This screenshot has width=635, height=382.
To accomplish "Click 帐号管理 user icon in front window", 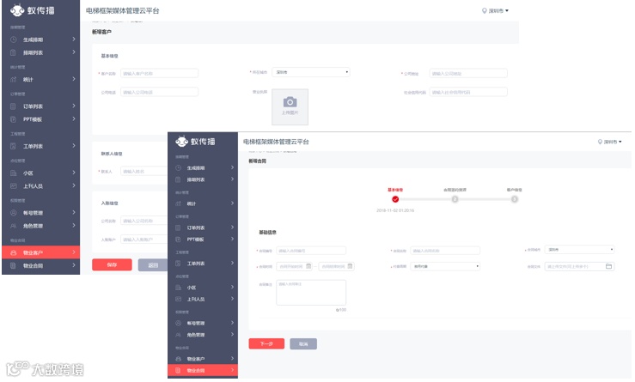I will [x=178, y=323].
